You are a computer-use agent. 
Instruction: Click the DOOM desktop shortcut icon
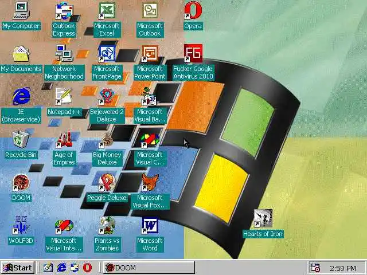coord(21,182)
